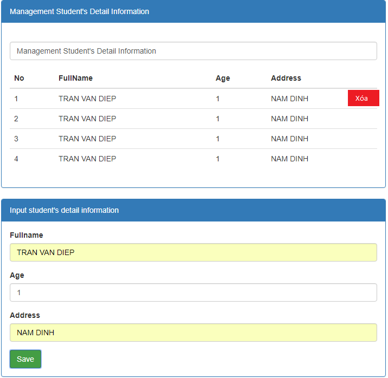Viewport: 388px width, 378px height.
Task: Select TRAN VAN DIEP in table row 1
Action: pyautogui.click(x=87, y=99)
